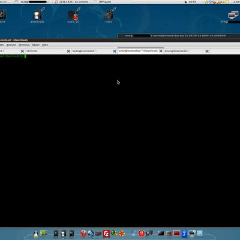The image size is (240, 240).
Task: Launch FileZilla from the dock
Action: [x=106, y=233]
